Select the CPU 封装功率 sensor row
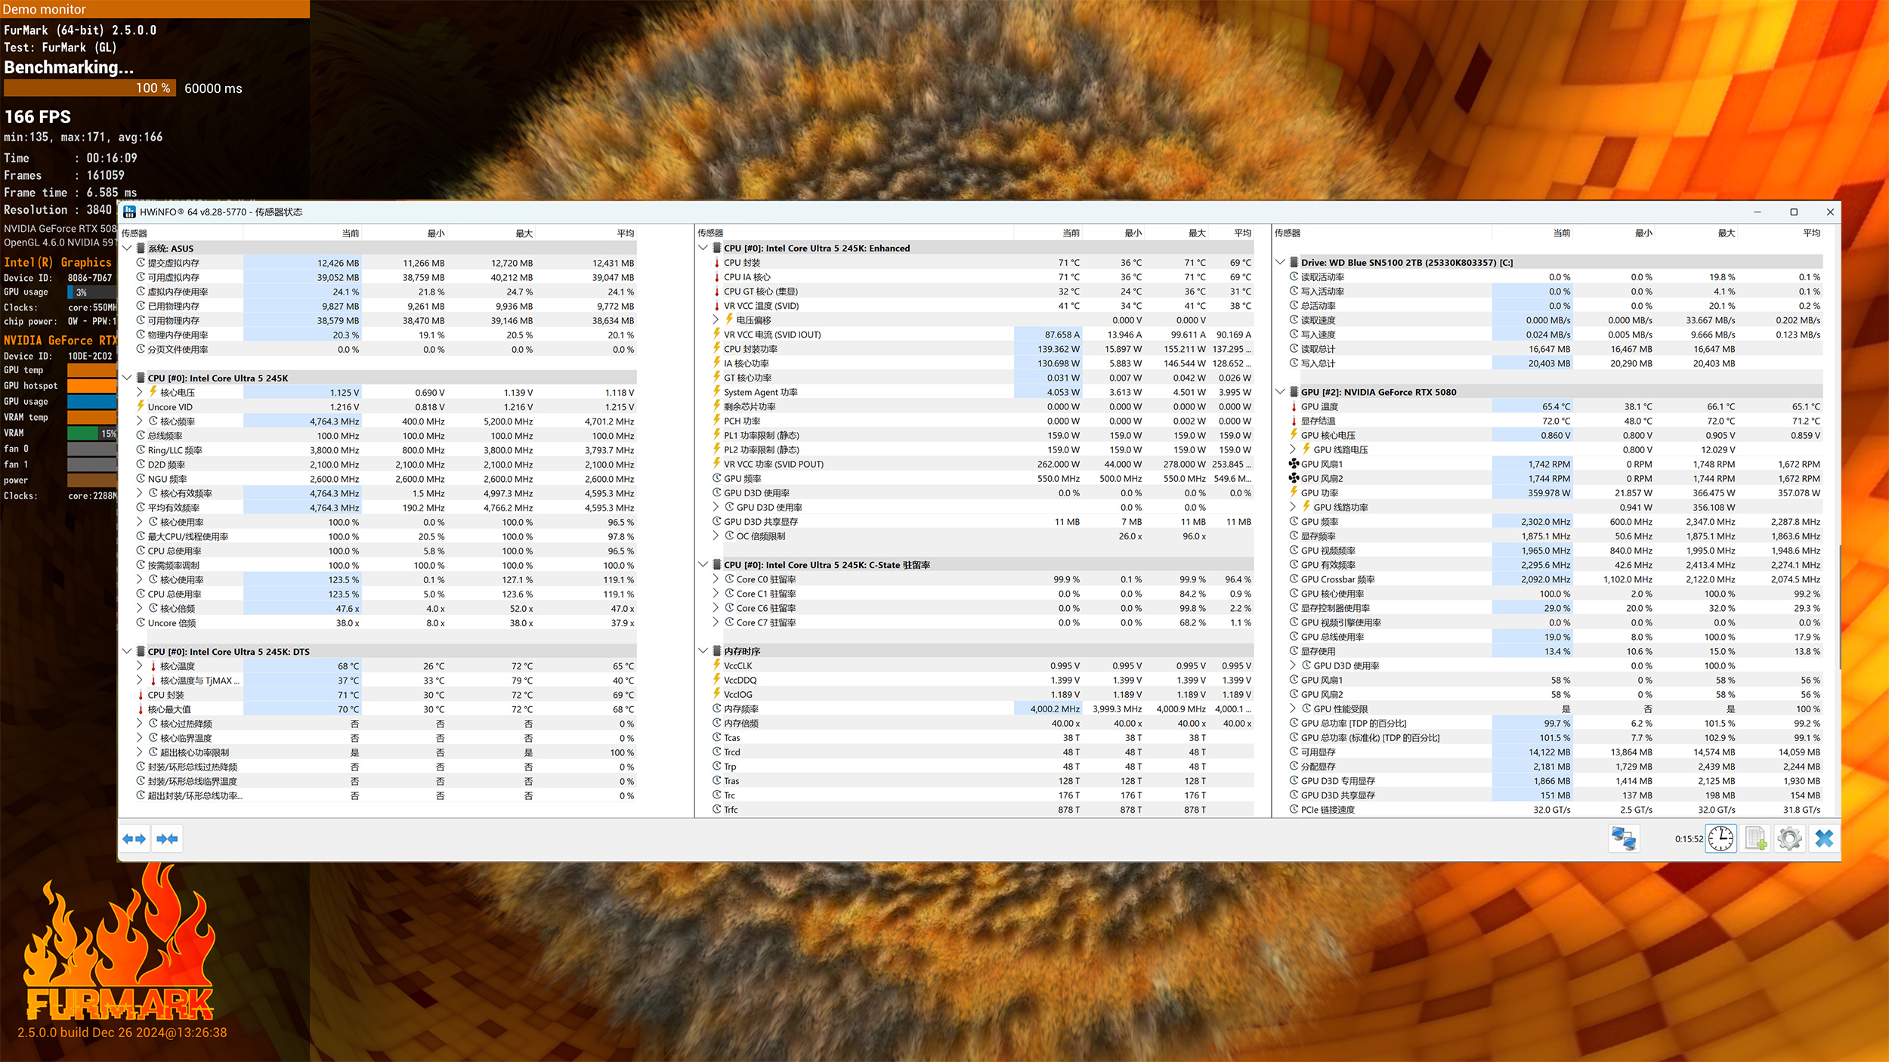Viewport: 1889px width, 1062px height. click(750, 349)
